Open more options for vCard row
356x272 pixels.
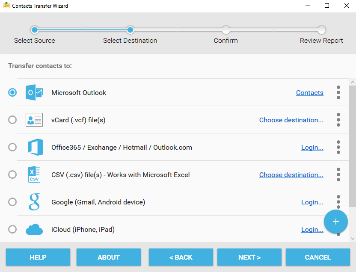tap(338, 120)
